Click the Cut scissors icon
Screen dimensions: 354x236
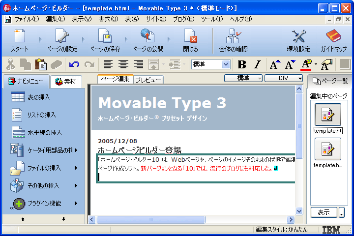point(10,64)
